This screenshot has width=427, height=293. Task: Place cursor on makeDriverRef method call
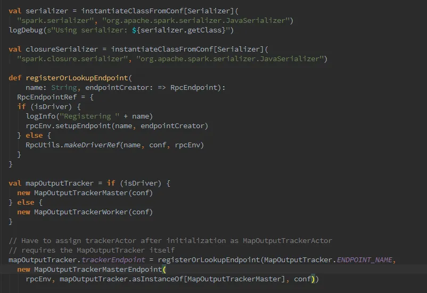pyautogui.click(x=92, y=145)
